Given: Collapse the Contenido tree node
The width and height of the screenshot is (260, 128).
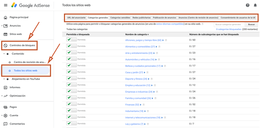Looking at the screenshot, I should tap(4, 54).
